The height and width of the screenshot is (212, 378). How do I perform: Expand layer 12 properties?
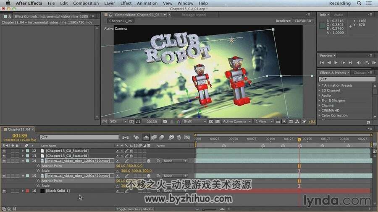[23, 151]
